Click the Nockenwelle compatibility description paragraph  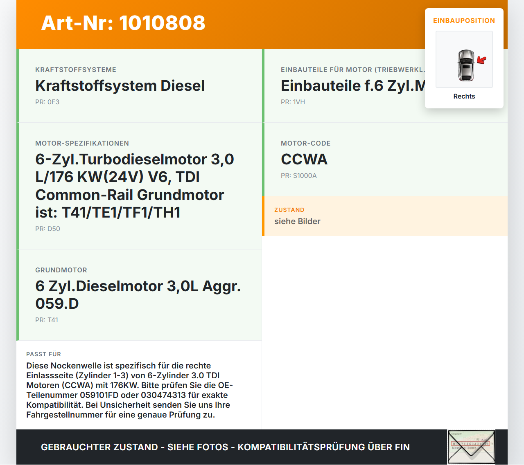(129, 390)
